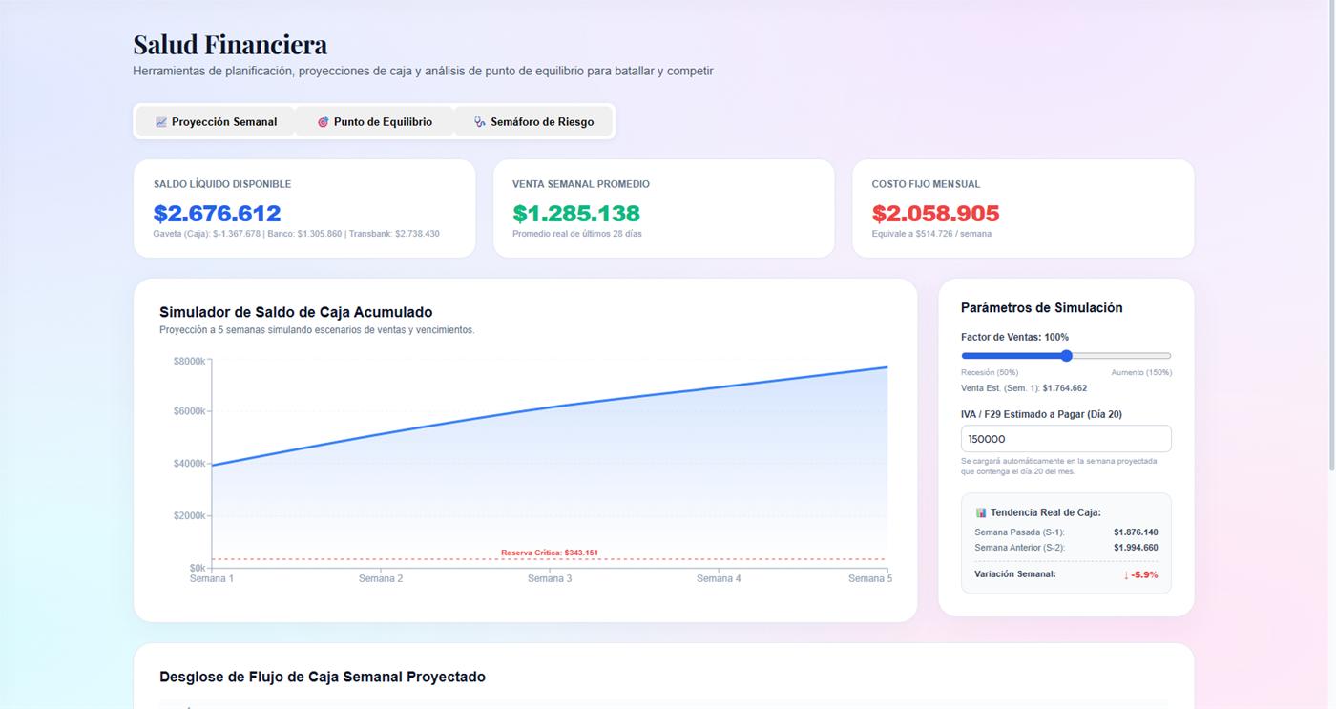1336x709 pixels.
Task: Click the Venta Est. (Sem. 1) text
Action: 1024,388
